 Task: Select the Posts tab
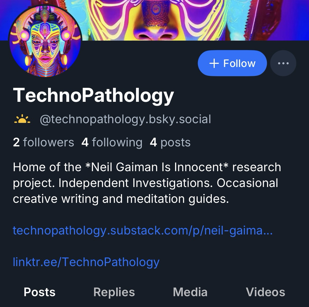[40, 292]
